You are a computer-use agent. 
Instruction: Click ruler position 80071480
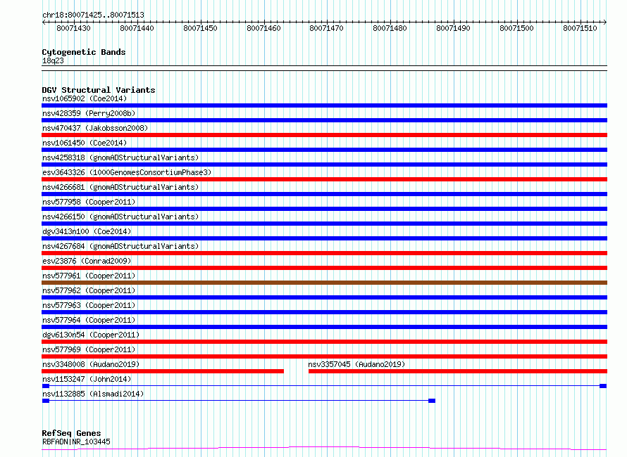390,28
